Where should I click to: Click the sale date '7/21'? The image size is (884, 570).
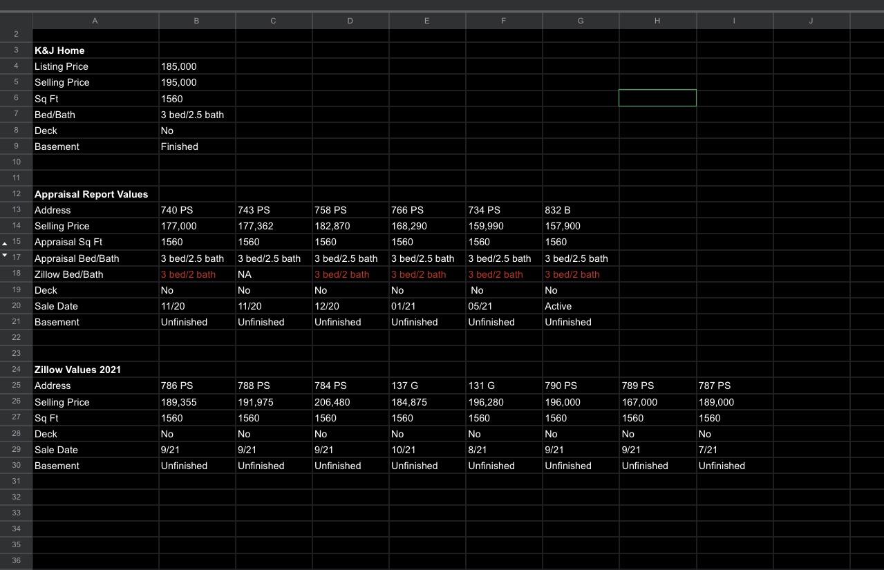[x=735, y=450]
